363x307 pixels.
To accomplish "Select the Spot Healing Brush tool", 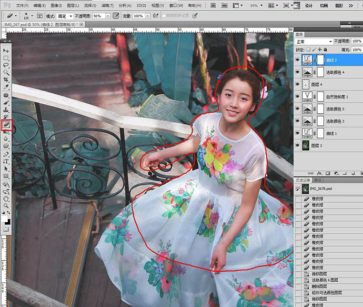I will coord(6,95).
